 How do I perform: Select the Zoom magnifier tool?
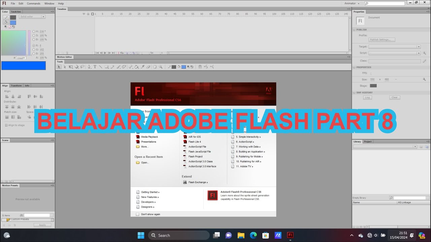[161, 67]
